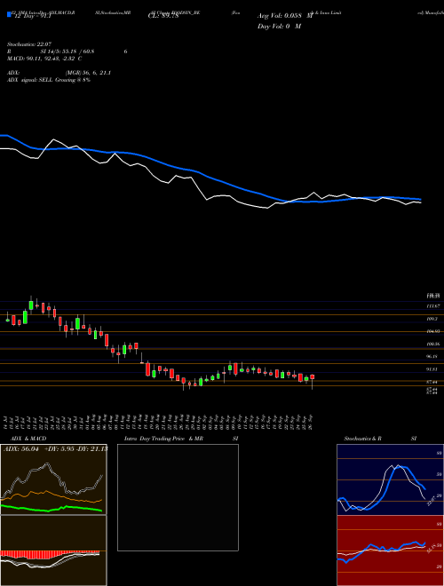This screenshot has height=586, width=444.
Task: Click the orange +DY line in the ADX panel
Action: pos(52,496)
